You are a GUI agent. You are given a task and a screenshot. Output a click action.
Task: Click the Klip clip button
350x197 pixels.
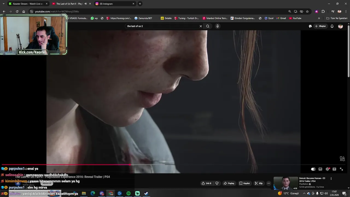[x=259, y=183]
